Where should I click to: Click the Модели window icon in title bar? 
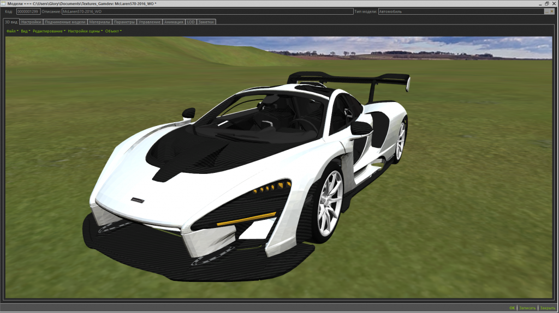(x=4, y=3)
